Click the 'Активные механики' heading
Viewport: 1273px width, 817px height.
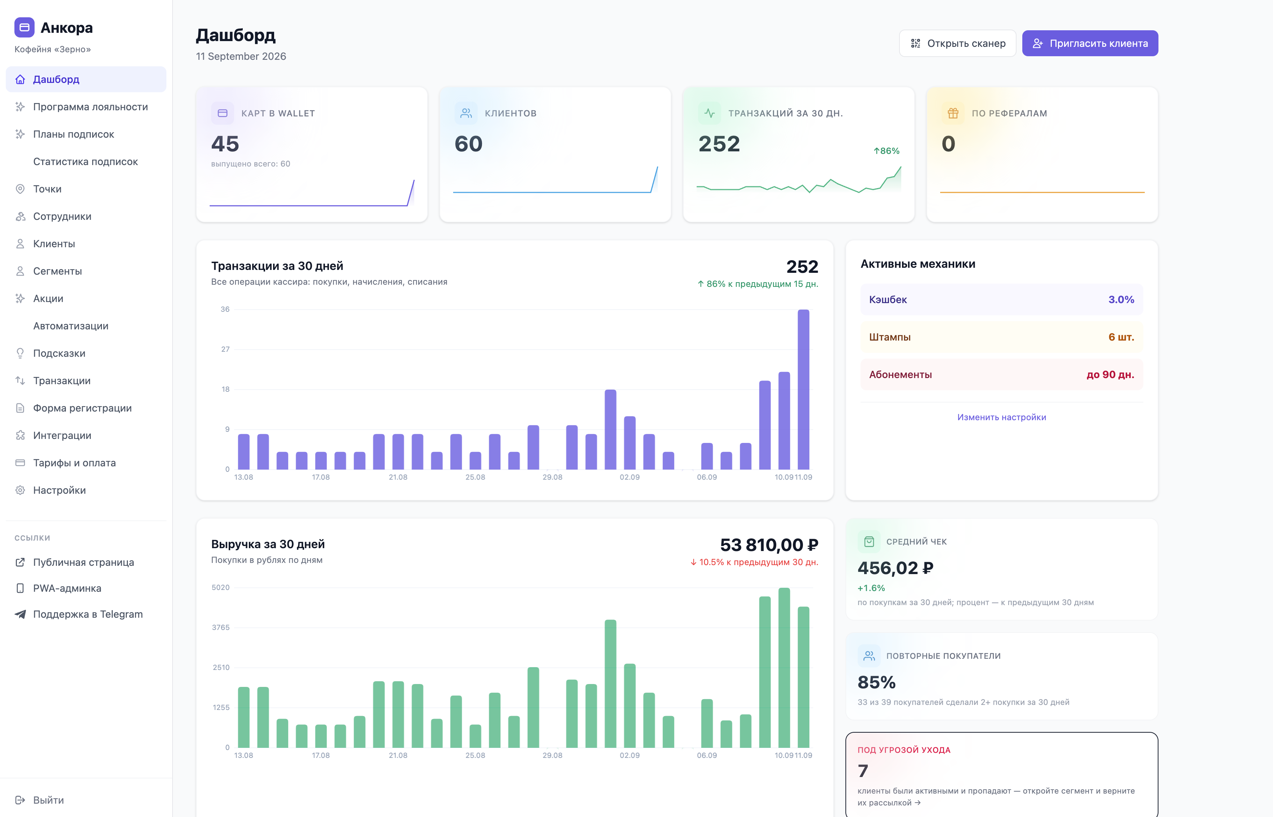point(918,264)
